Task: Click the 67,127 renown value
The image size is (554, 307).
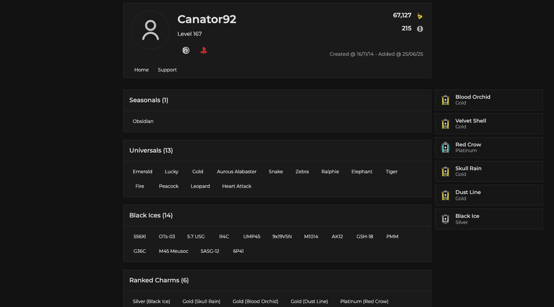Action: [402, 16]
